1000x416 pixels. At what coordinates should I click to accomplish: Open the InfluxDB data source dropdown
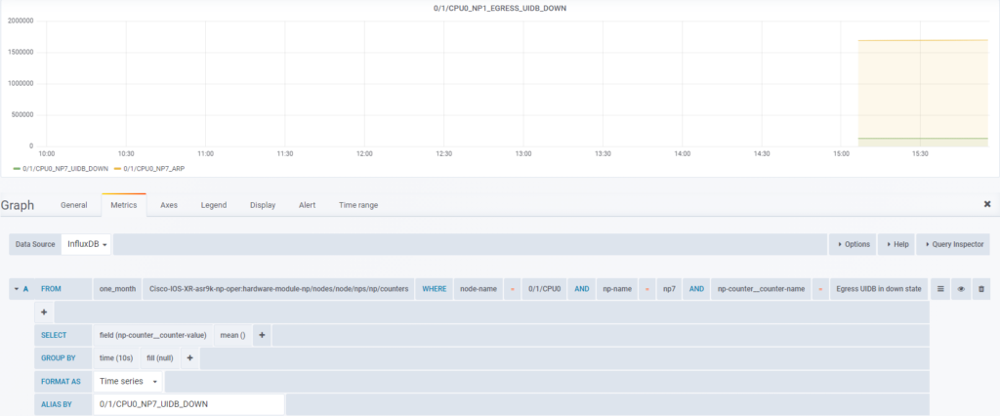pyautogui.click(x=87, y=243)
